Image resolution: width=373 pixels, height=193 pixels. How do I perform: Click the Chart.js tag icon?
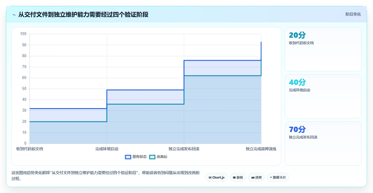pyautogui.click(x=210, y=177)
